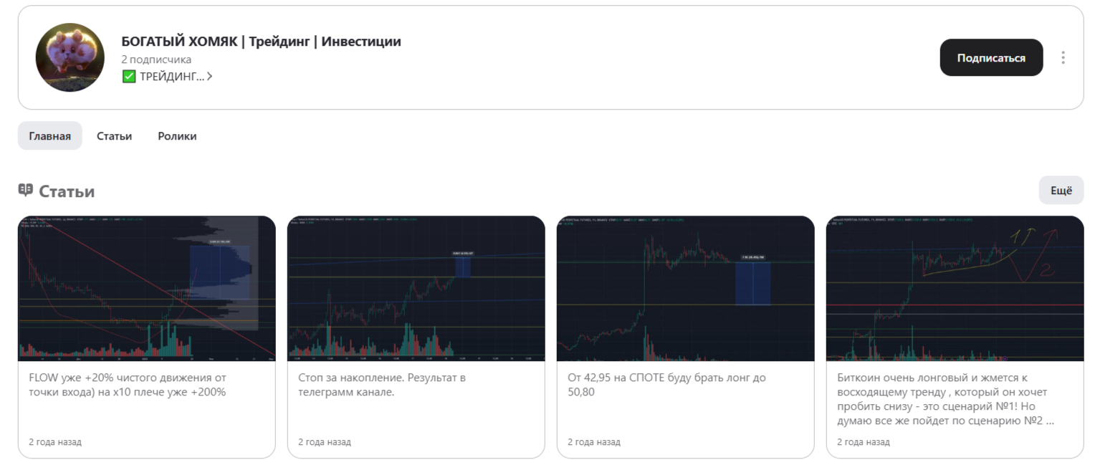Click the Статьи section book icon
This screenshot has height=460, width=1095.
pyautogui.click(x=26, y=190)
